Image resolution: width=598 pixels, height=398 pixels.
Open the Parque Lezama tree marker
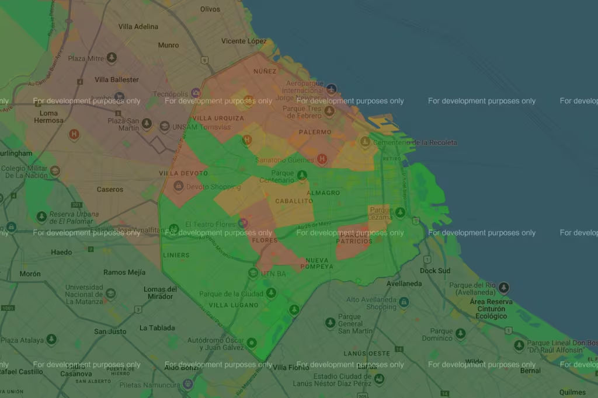pos(400,212)
